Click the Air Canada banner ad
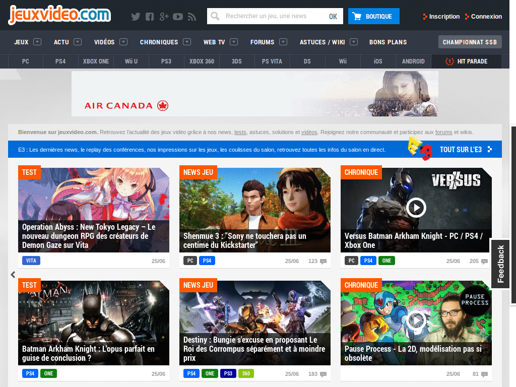The image size is (516, 387). 254,94
